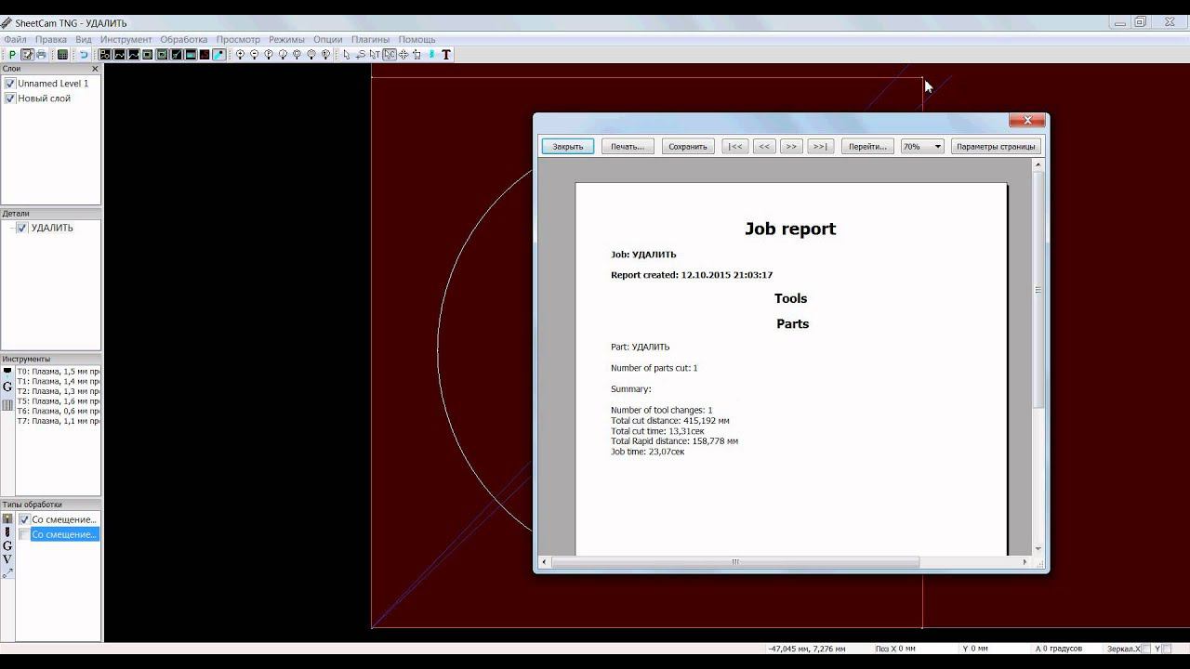The width and height of the screenshot is (1190, 669).
Task: Click the plasma torch icon in Инструменты panel
Action: [7, 372]
